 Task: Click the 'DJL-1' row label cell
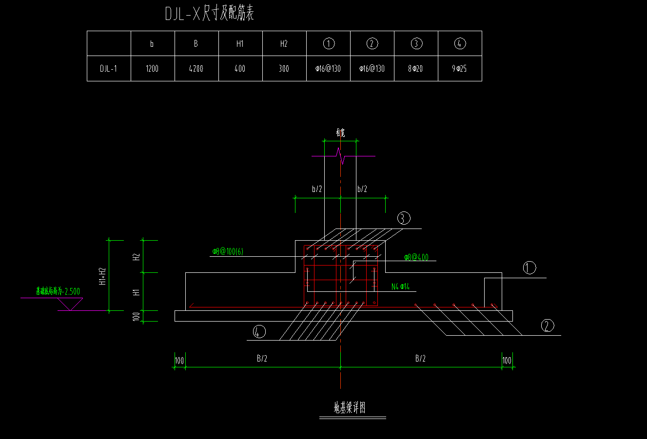109,69
